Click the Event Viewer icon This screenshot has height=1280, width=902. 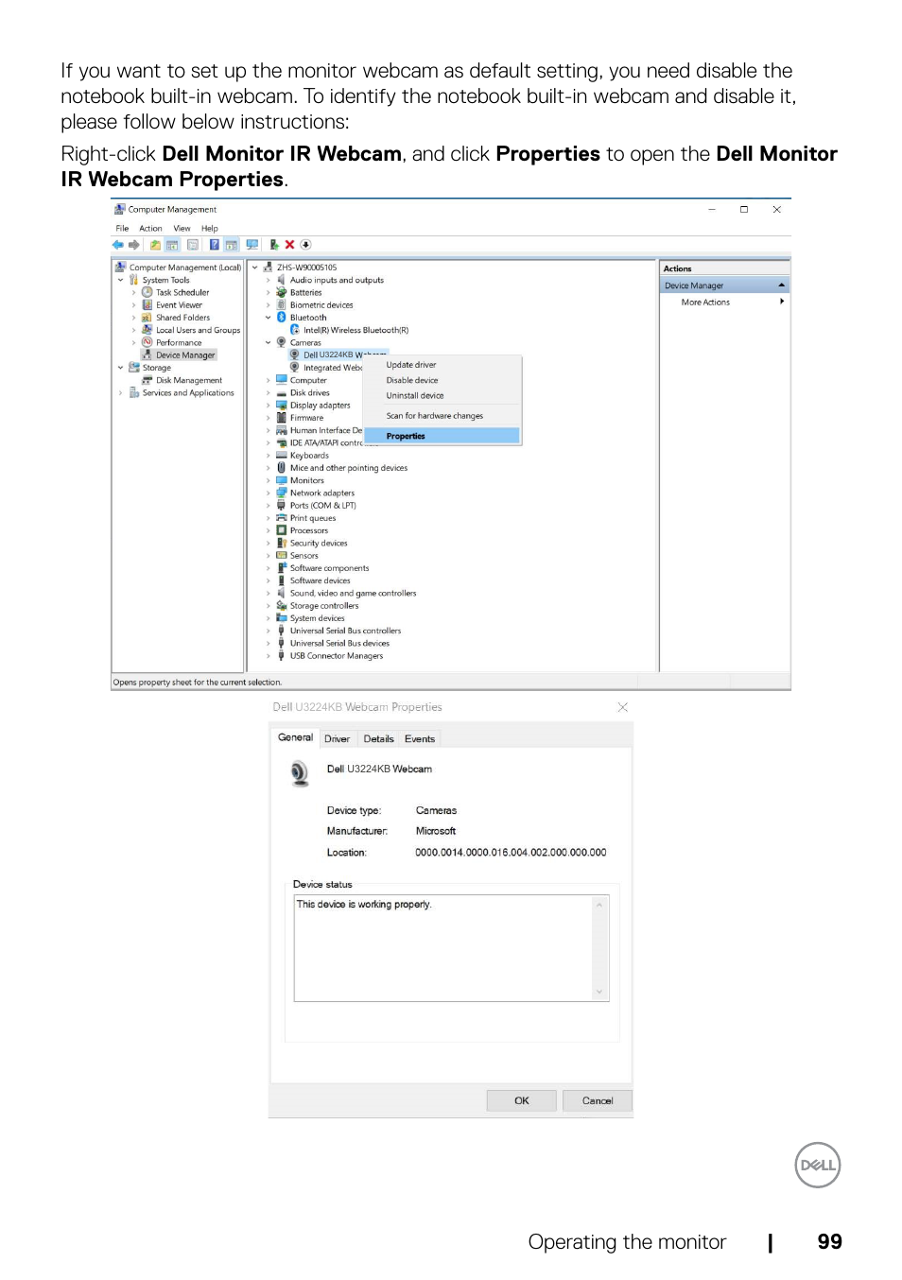coord(147,305)
